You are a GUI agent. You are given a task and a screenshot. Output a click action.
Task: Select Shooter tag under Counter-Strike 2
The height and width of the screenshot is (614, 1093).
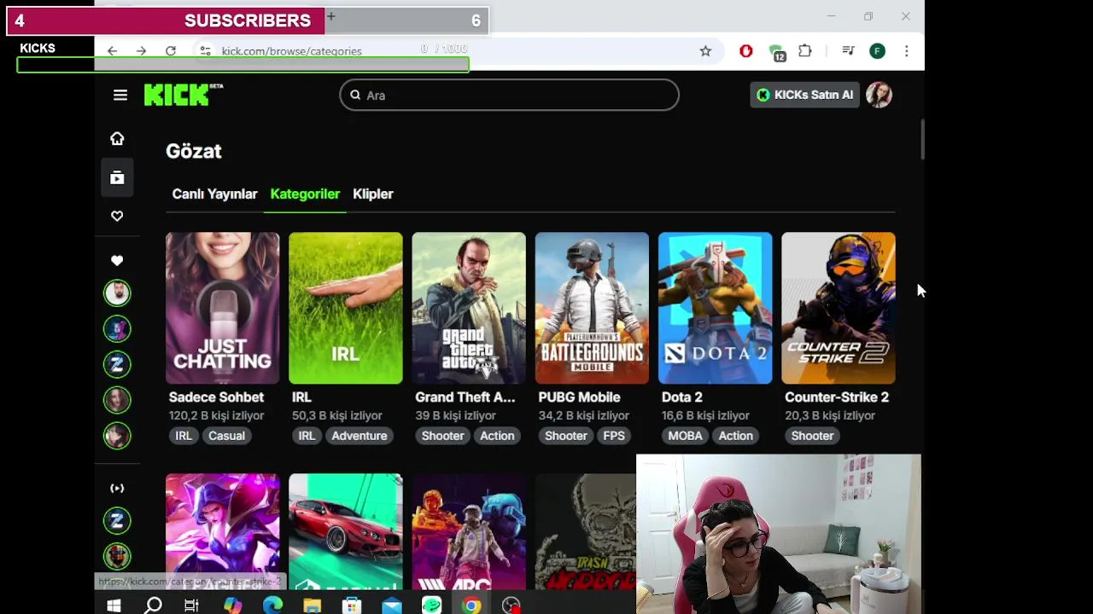(x=812, y=436)
